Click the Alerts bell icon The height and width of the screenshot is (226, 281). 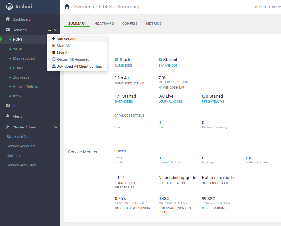tap(8, 116)
